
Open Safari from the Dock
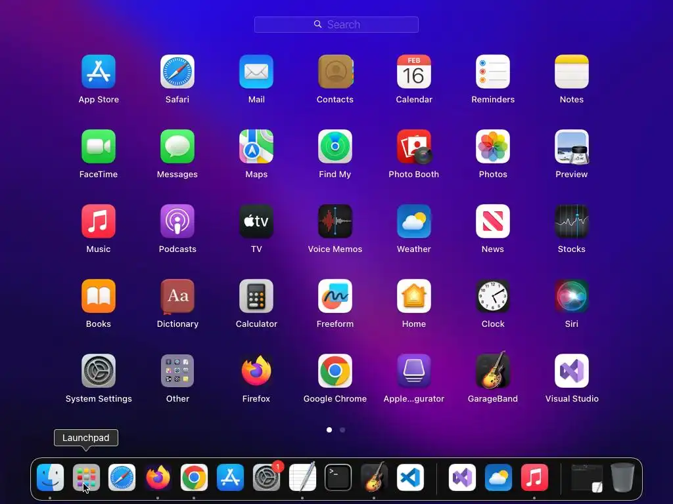pos(122,478)
